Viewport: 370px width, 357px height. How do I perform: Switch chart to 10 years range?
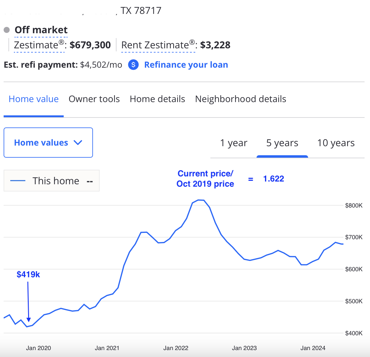[336, 143]
